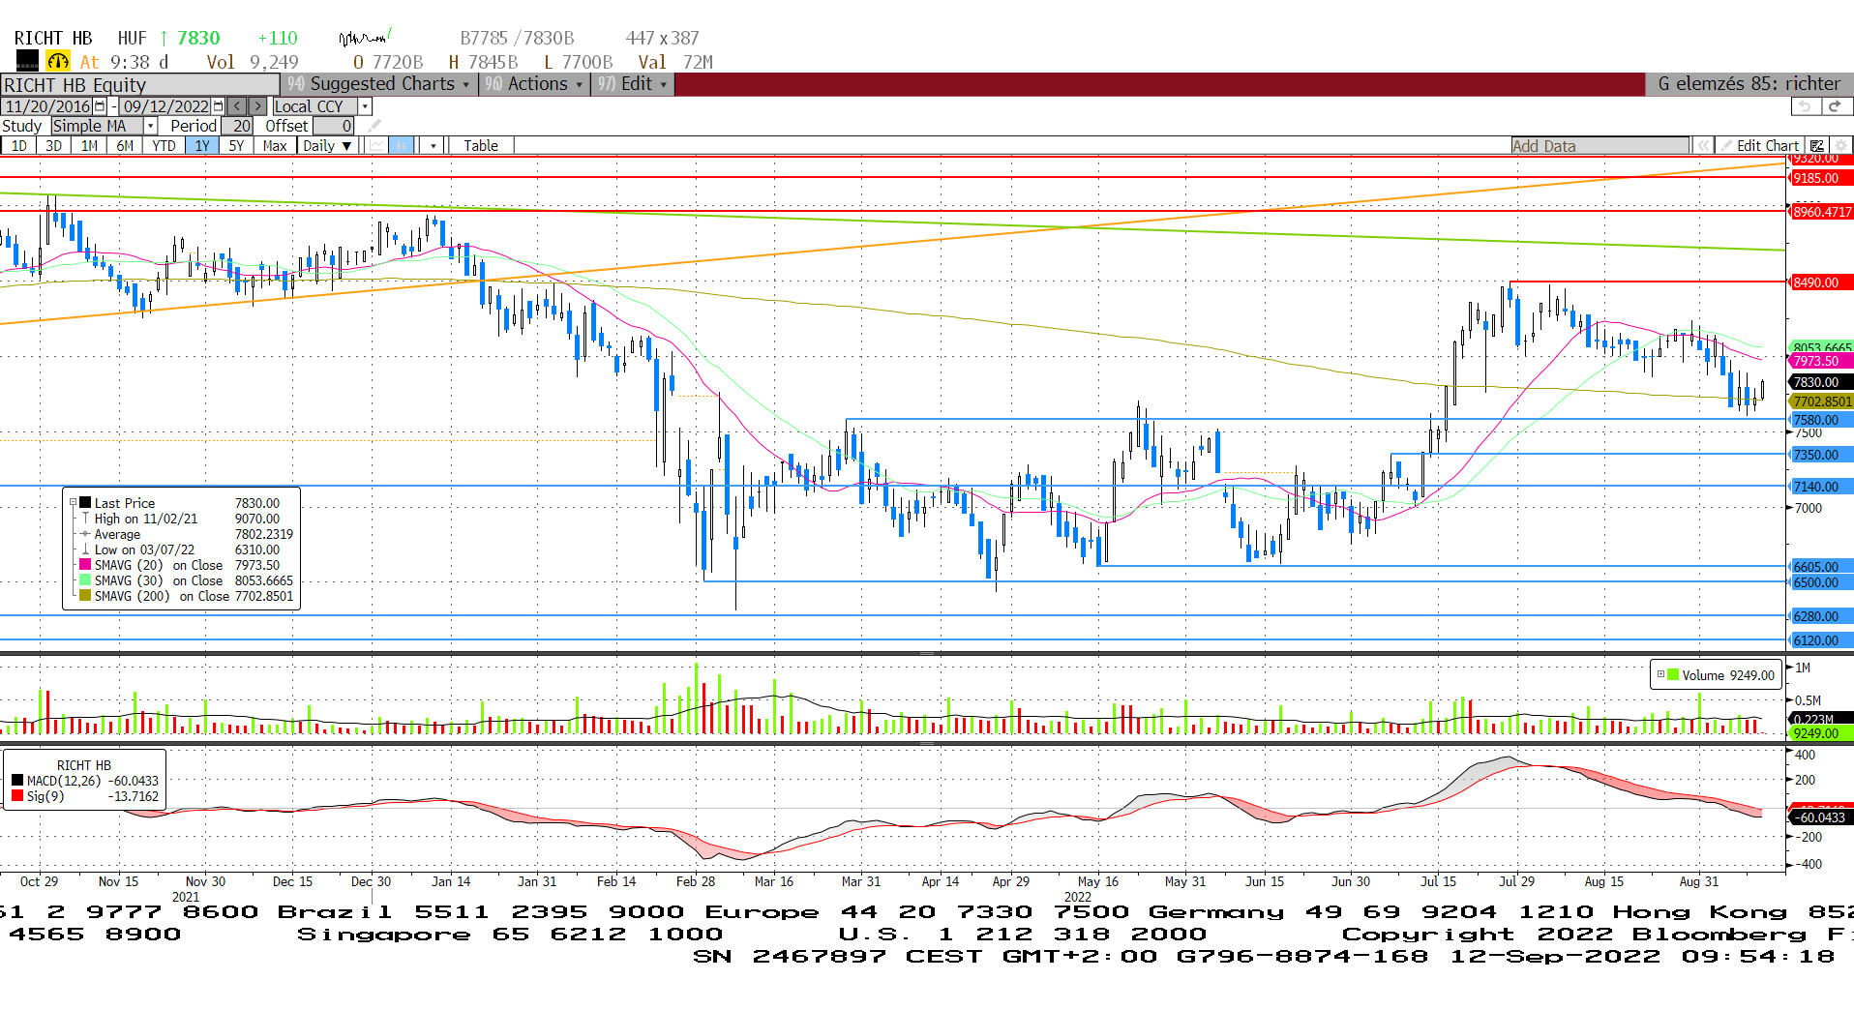Open the Local CCY currency dropdown
The image size is (1854, 1010).
coord(366,106)
